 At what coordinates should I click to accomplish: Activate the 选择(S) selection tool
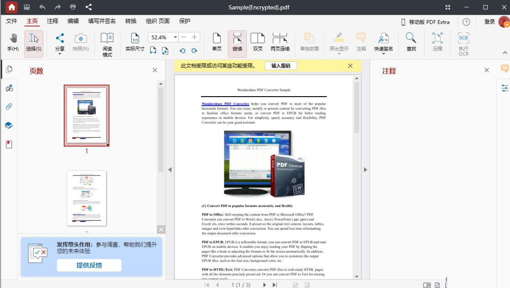[33, 44]
